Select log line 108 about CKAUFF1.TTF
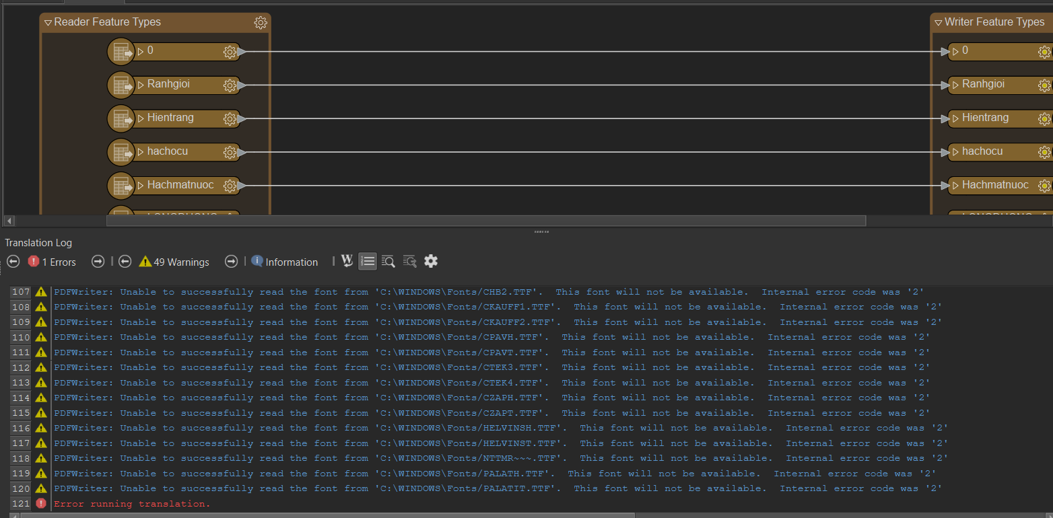The height and width of the screenshot is (518, 1053). pyautogui.click(x=498, y=307)
